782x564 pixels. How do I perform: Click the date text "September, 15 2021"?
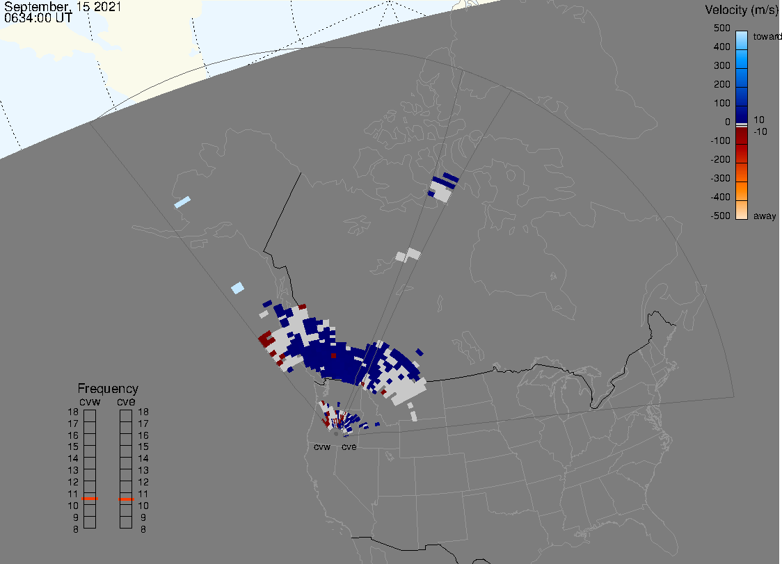coord(63,7)
